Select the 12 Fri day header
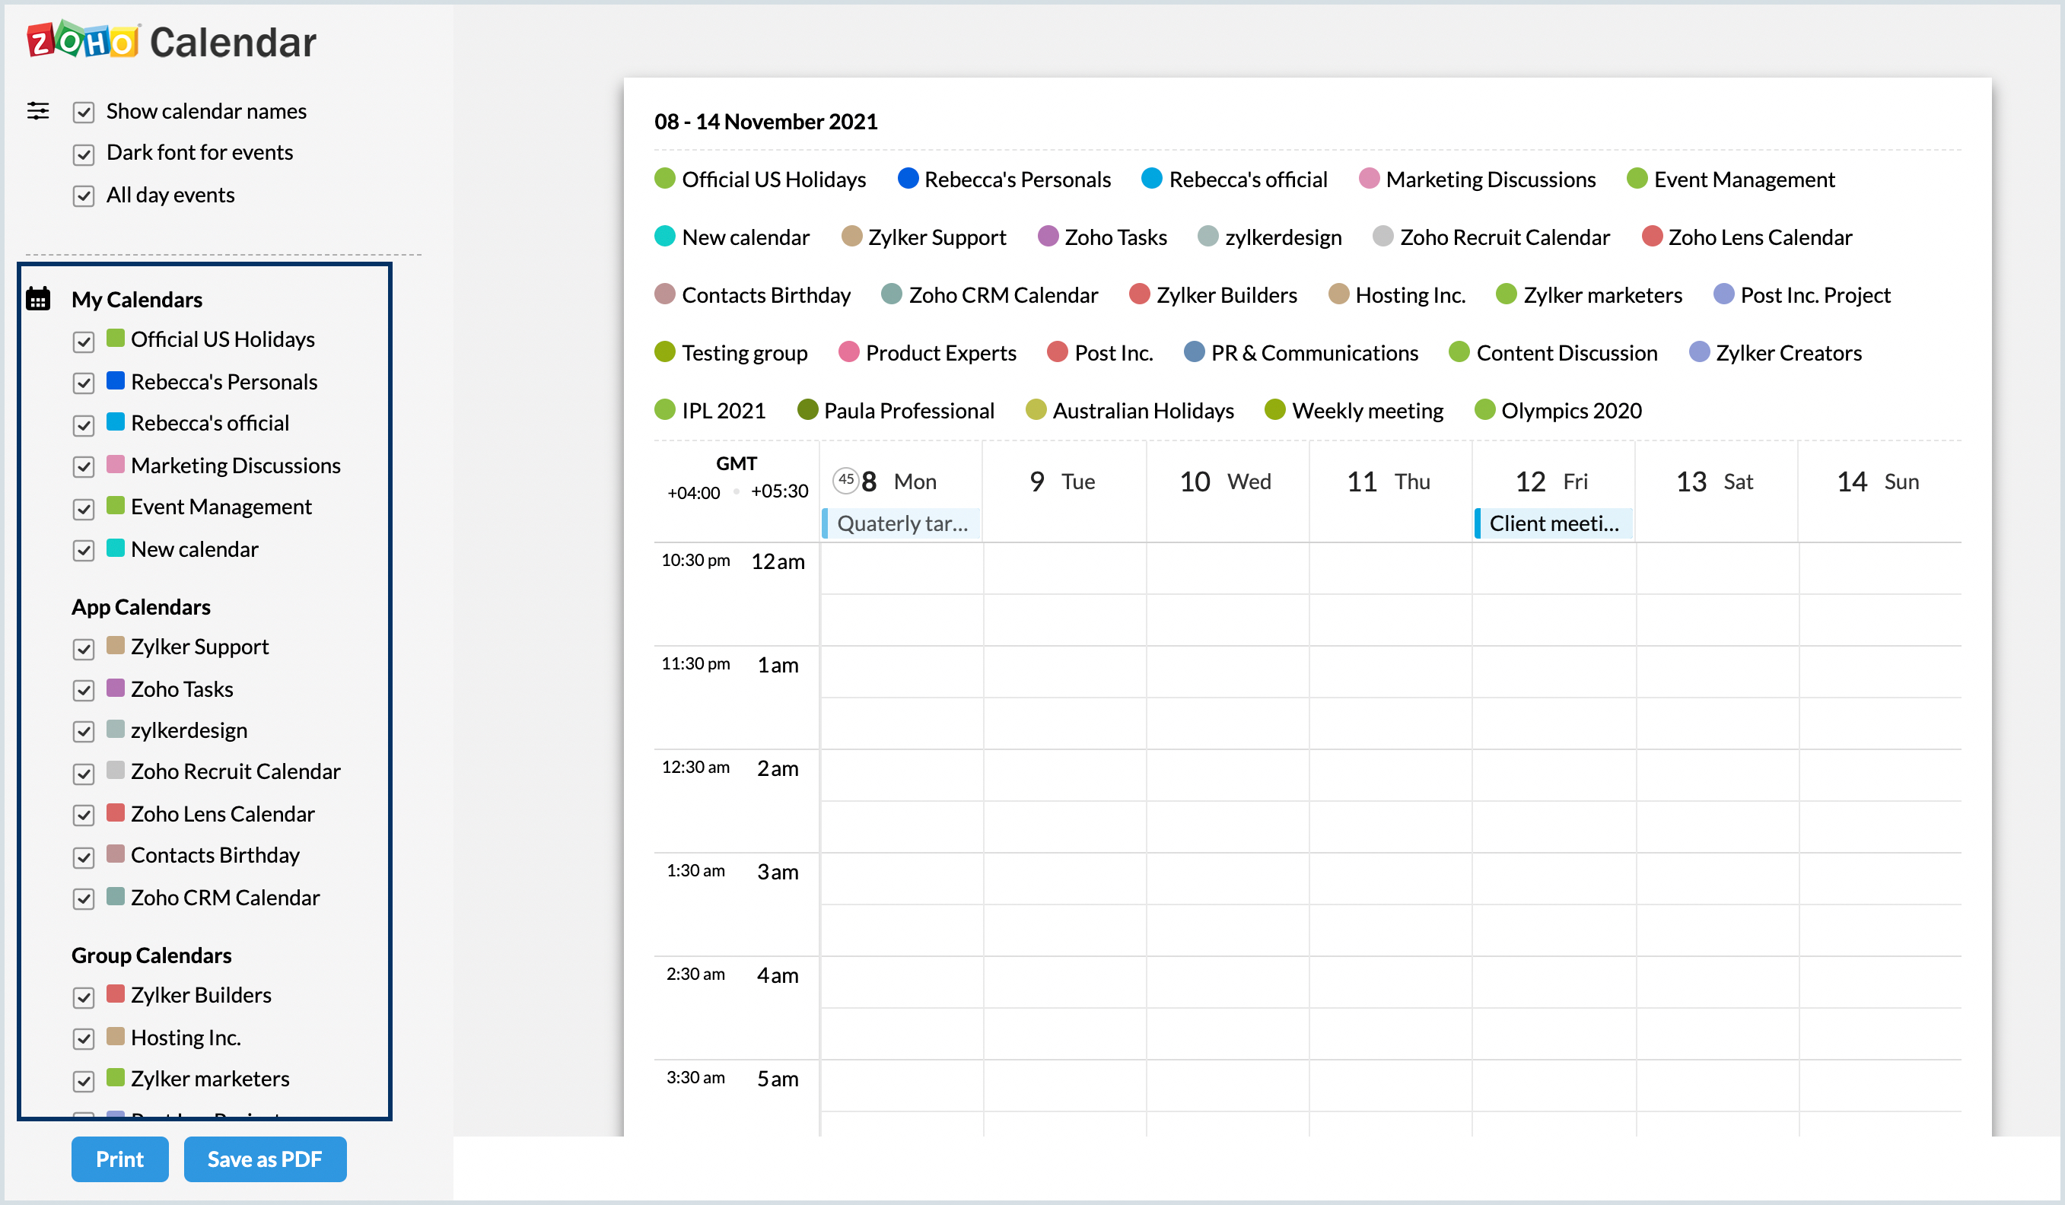Screen dimensions: 2065x1205 (1551, 482)
